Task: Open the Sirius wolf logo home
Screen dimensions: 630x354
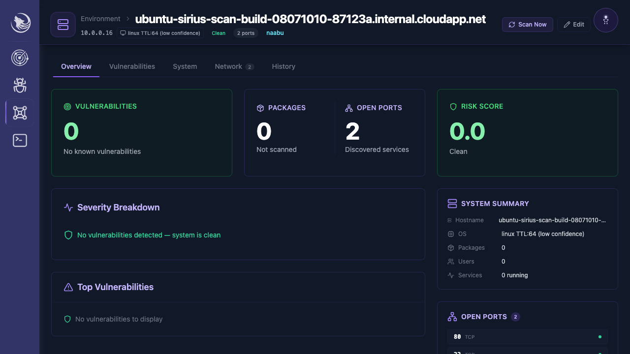Action: click(x=21, y=23)
